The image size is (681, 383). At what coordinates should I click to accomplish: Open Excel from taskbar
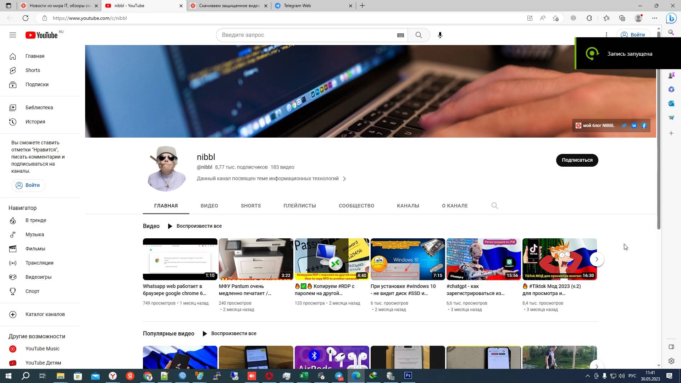tap(304, 376)
